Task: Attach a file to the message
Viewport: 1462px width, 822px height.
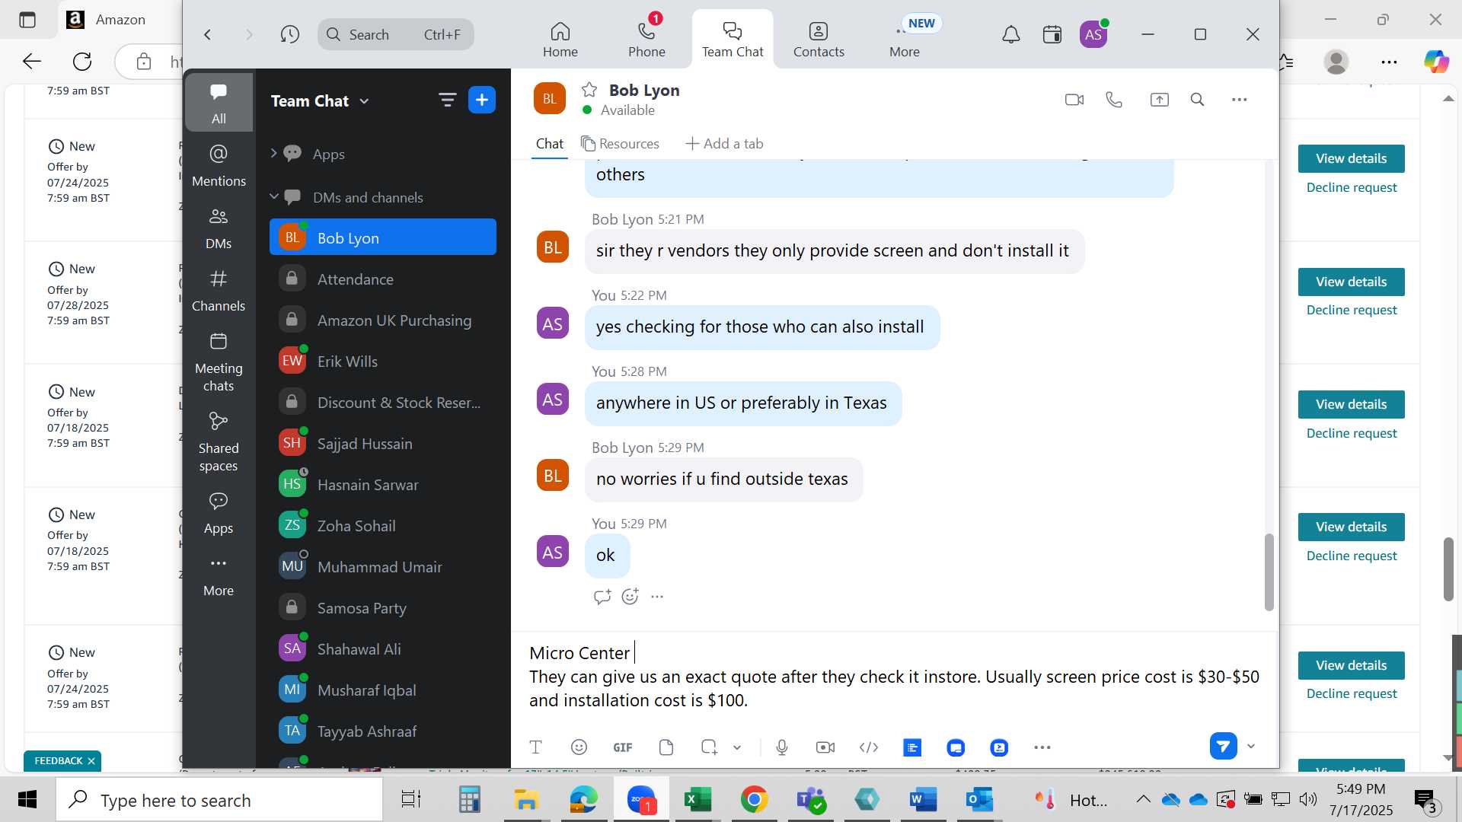Action: (x=666, y=747)
